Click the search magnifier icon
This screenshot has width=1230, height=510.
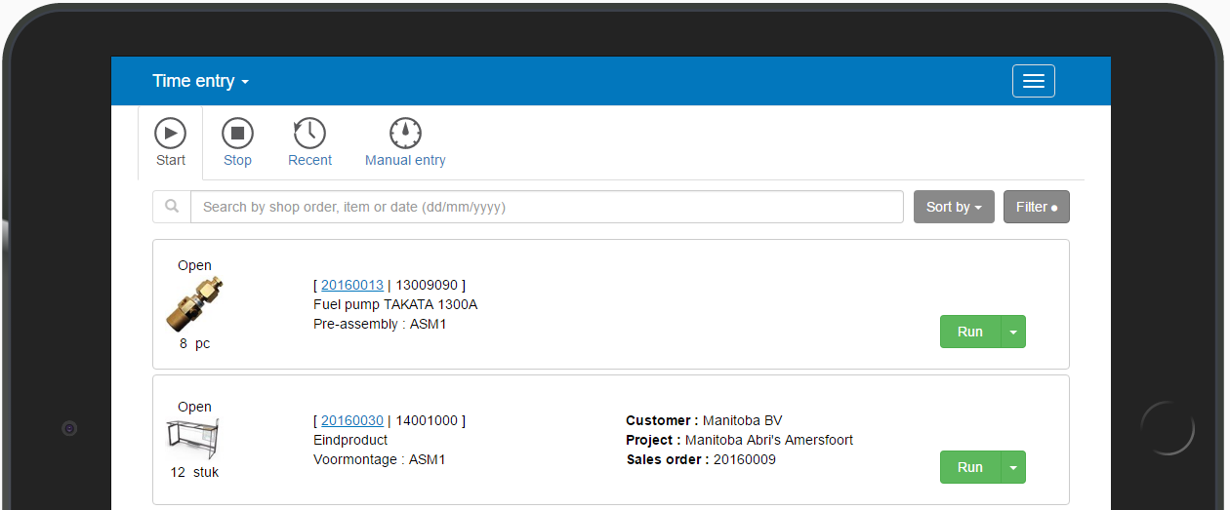(x=172, y=207)
